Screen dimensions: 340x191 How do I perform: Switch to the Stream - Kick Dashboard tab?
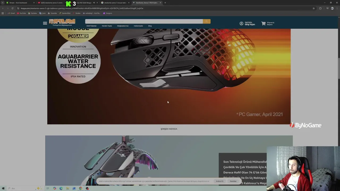(x=20, y=3)
